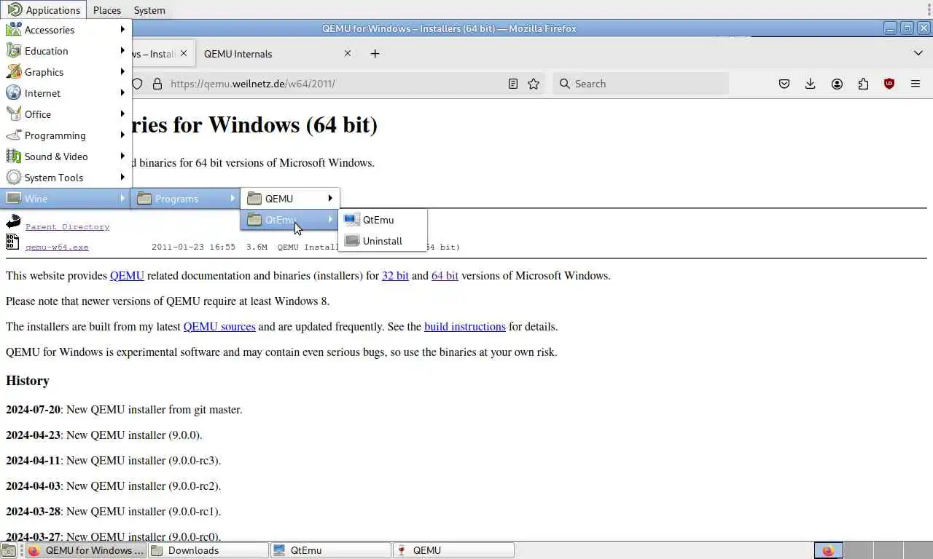Click the Wine menu icon
This screenshot has height=559, width=933.
13,199
